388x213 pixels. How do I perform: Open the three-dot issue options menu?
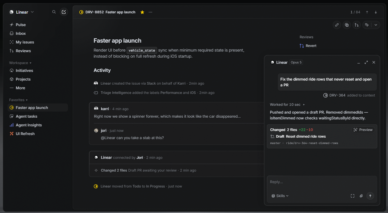tap(150, 12)
